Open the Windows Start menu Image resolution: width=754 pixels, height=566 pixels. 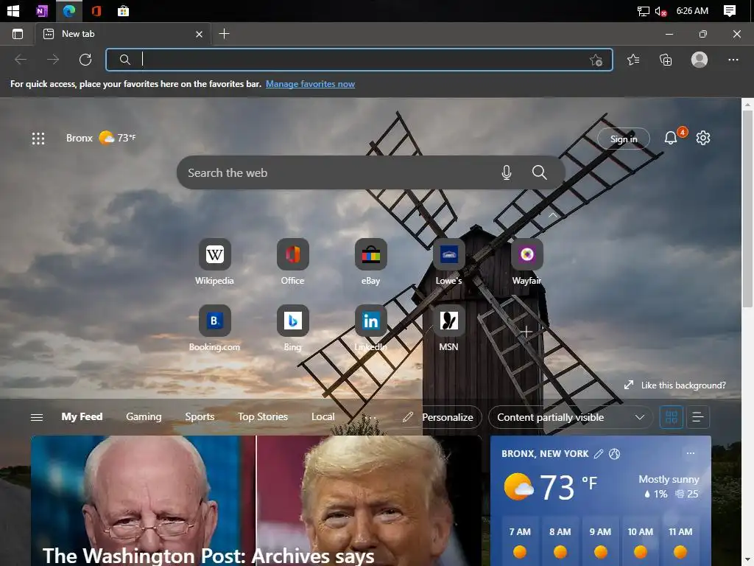pyautogui.click(x=13, y=10)
